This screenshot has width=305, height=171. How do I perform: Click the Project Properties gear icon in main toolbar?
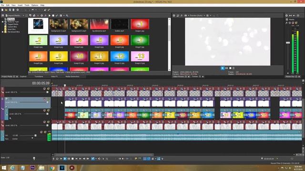click(x=18, y=10)
